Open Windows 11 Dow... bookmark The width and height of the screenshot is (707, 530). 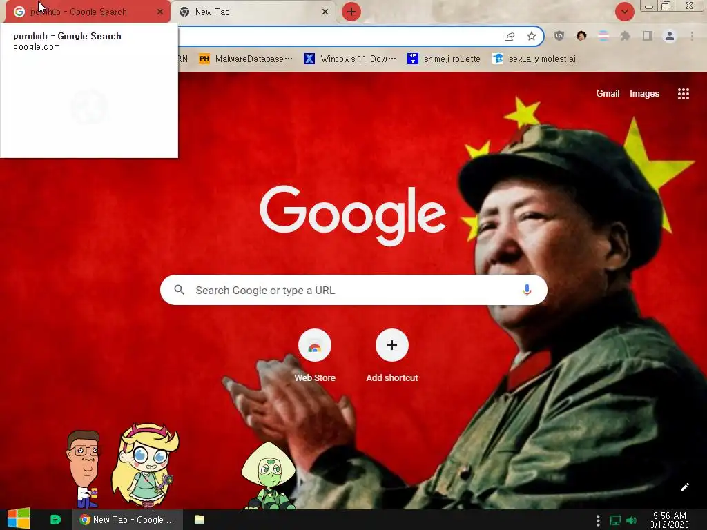point(350,59)
